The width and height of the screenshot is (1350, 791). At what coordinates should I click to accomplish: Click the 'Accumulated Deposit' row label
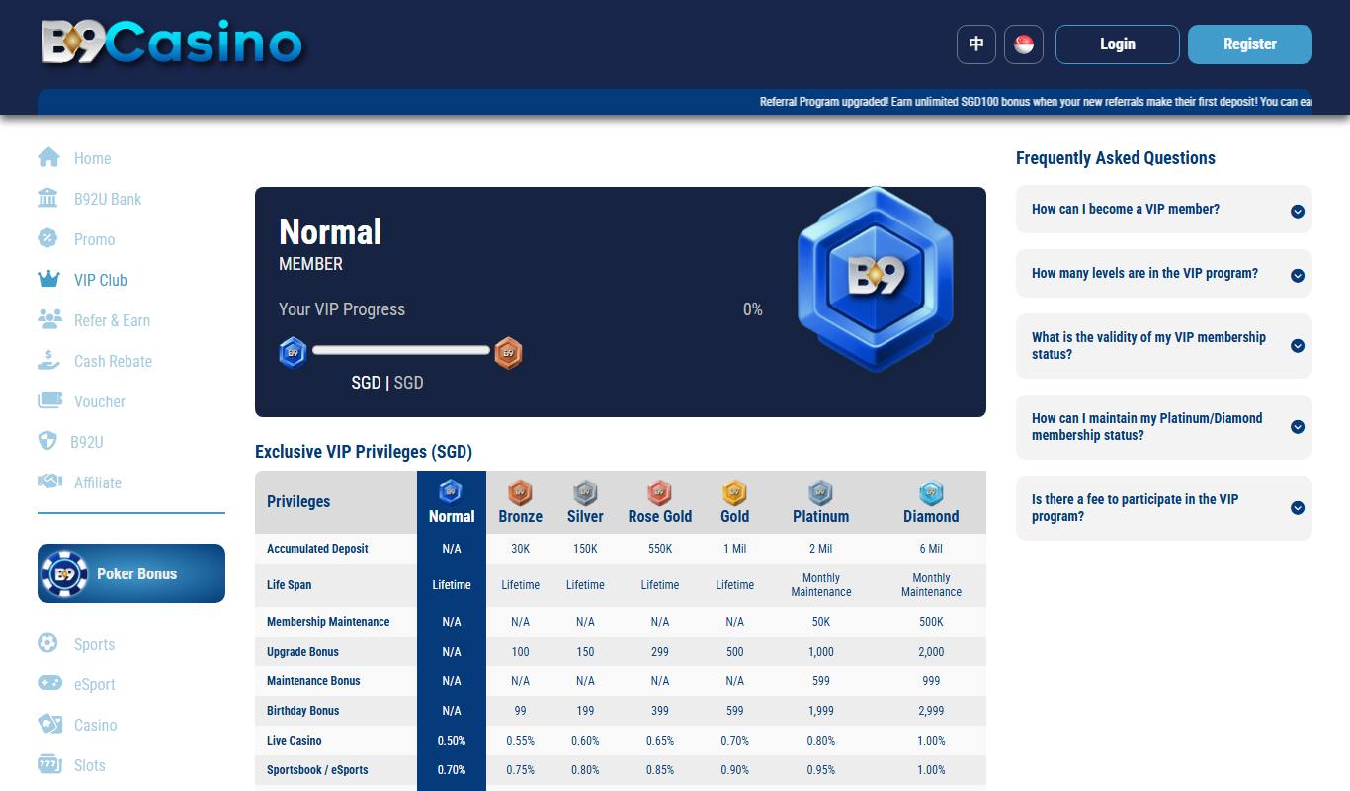[317, 549]
